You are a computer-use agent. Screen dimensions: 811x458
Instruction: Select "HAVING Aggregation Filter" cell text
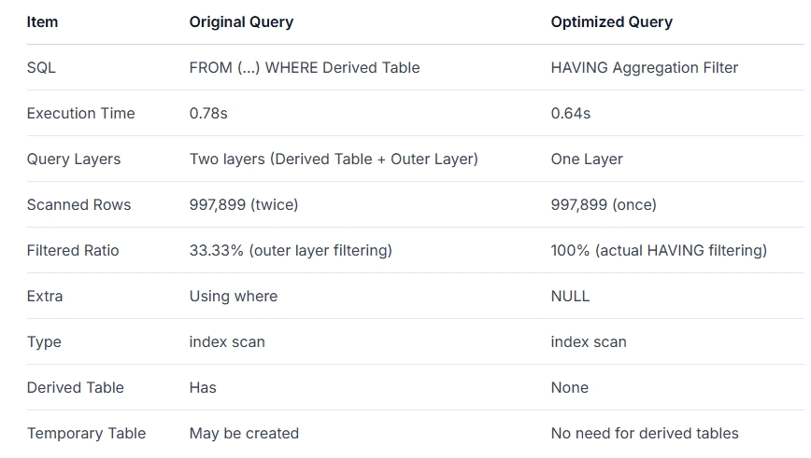[644, 67]
